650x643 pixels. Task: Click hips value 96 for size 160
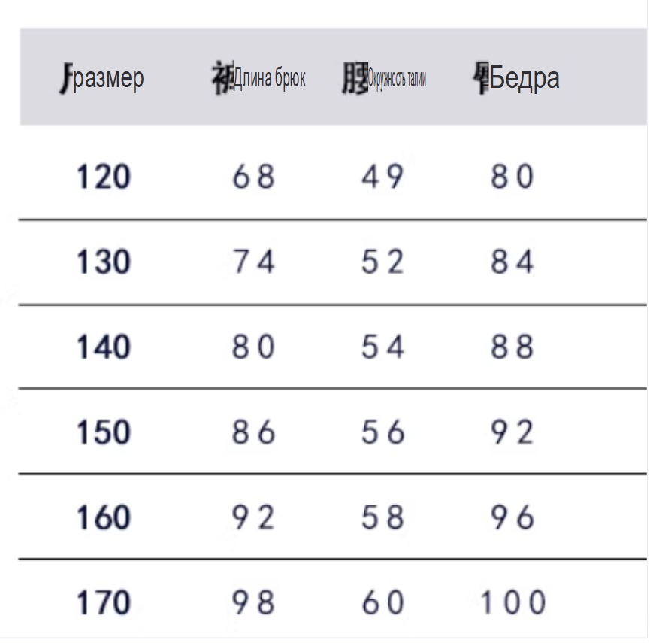tap(512, 517)
